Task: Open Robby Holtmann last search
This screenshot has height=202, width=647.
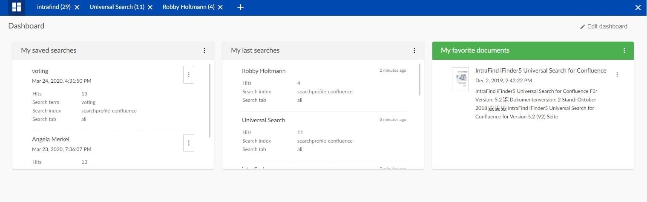Action: click(264, 71)
